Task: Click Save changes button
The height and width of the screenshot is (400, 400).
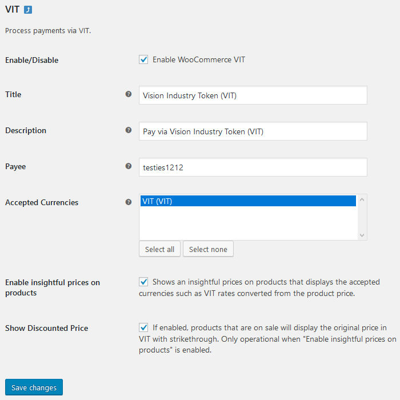Action: pyautogui.click(x=34, y=387)
